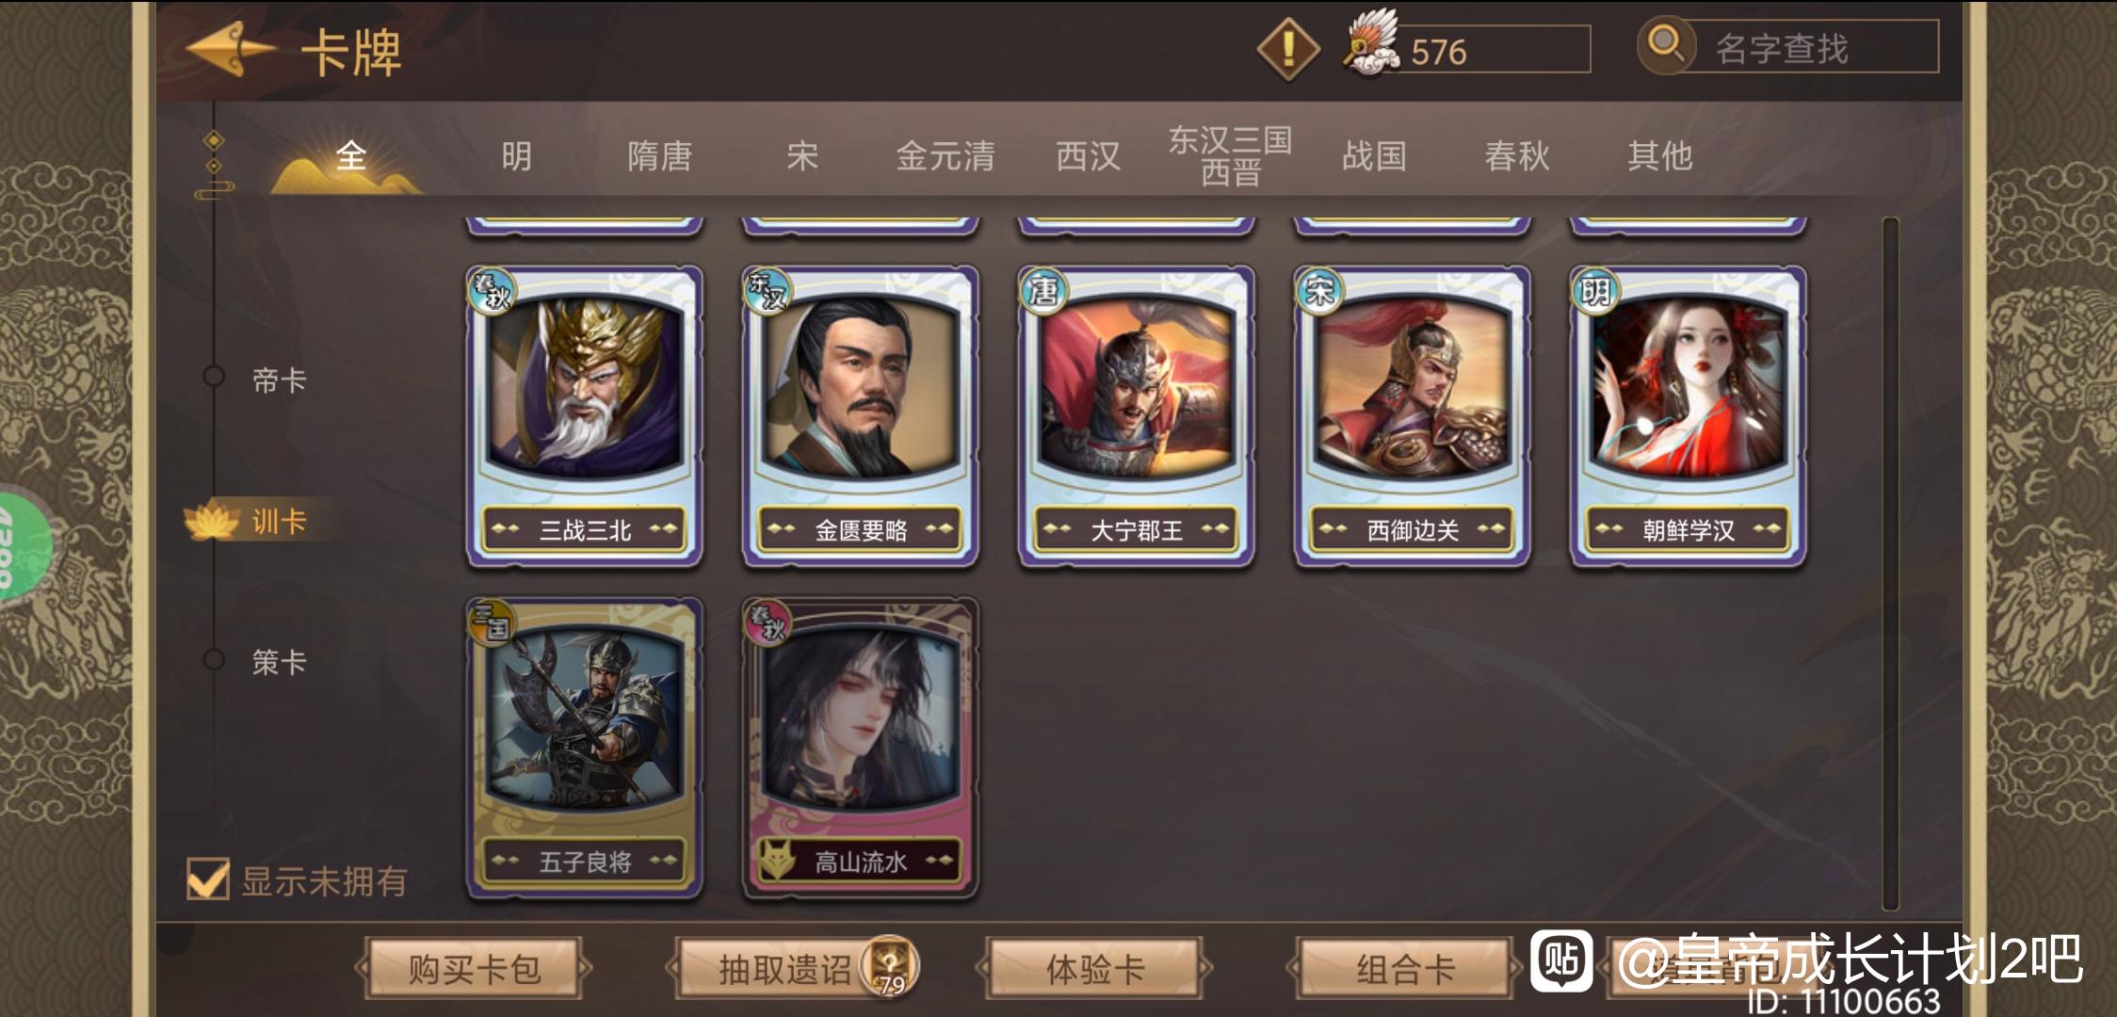Select the lotus icon next to 训卡
Viewport: 2117px width, 1017px height.
click(x=213, y=521)
